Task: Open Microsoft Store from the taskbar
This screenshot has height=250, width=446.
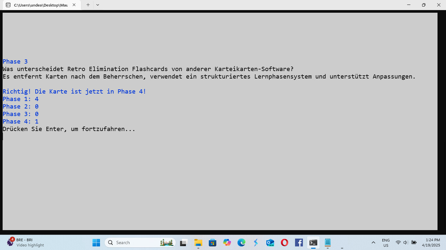Action: pos(213,243)
